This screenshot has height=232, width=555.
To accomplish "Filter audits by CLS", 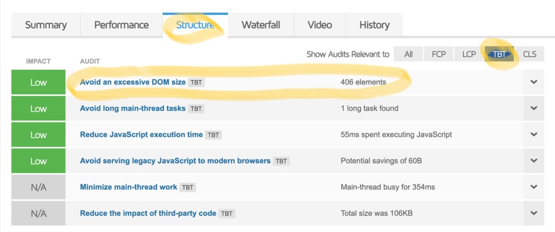I will pos(530,54).
